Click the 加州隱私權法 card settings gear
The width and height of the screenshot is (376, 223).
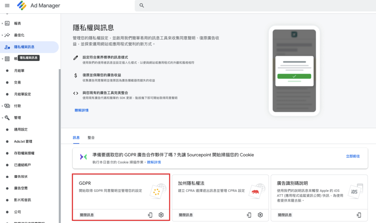coord(260,215)
